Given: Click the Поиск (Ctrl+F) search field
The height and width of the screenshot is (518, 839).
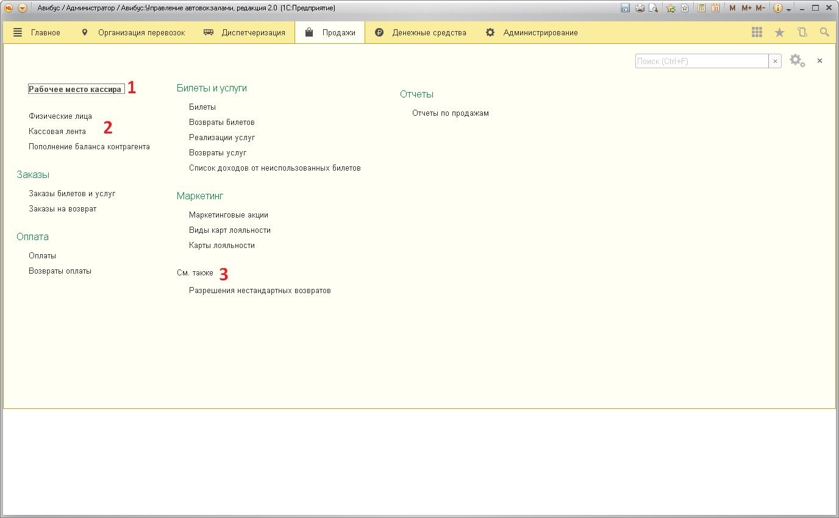Looking at the screenshot, I should click(x=702, y=61).
